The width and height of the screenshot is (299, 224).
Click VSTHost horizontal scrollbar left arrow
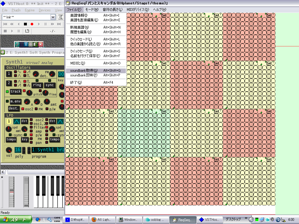(x=3, y=172)
